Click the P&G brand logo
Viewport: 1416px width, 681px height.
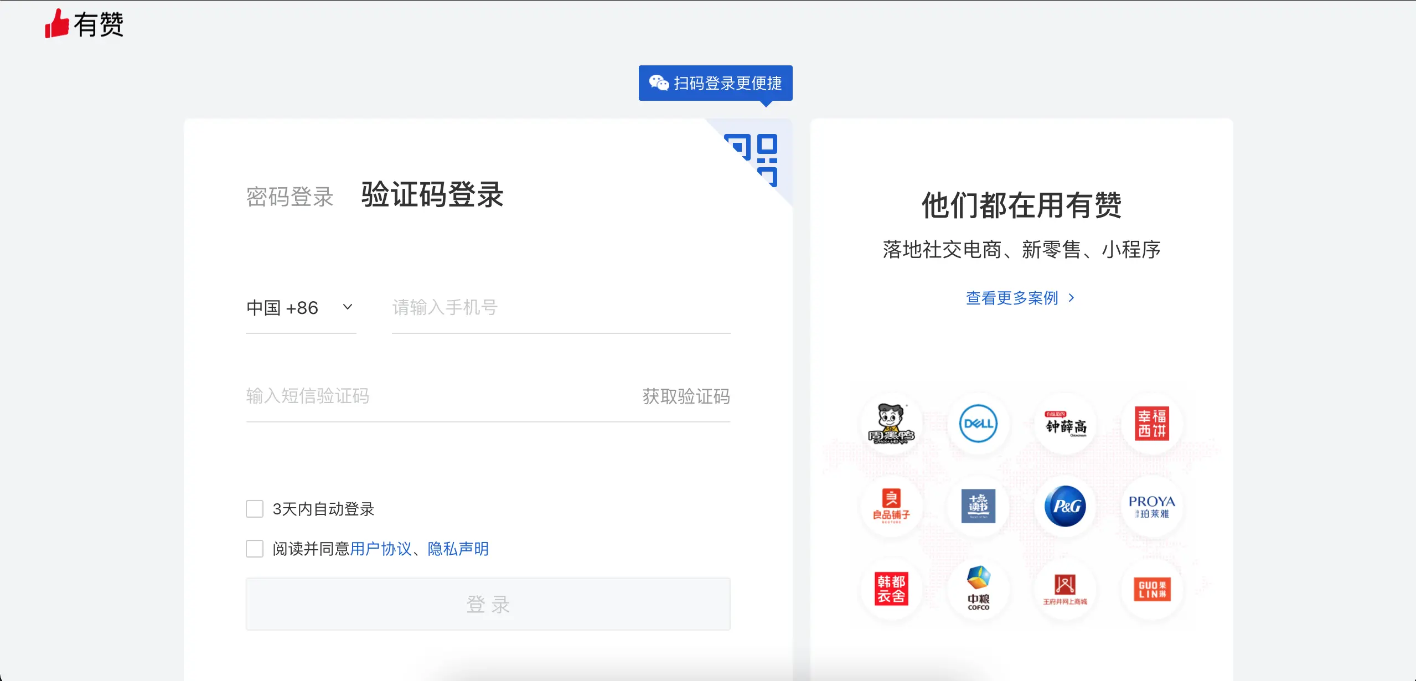1065,506
